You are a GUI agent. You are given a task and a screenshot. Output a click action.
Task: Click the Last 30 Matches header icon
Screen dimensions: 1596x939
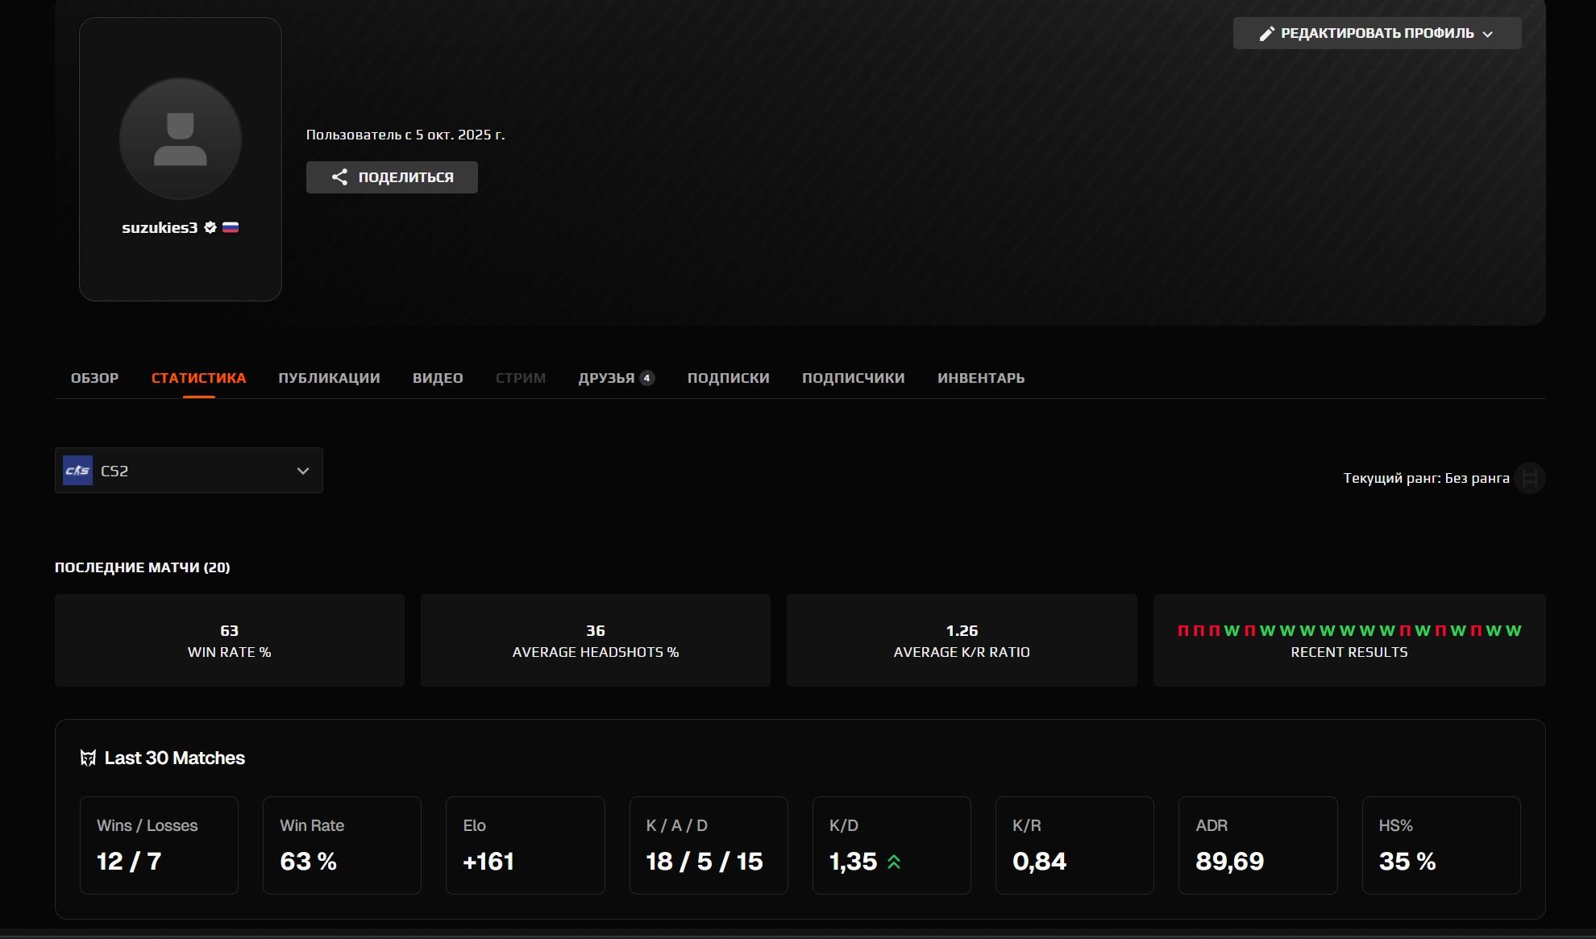(x=88, y=758)
